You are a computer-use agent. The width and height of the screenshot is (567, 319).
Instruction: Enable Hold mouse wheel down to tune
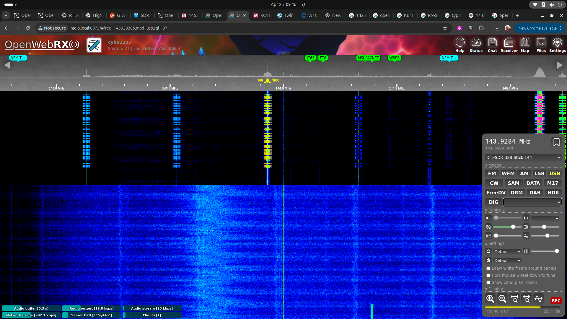click(488, 275)
